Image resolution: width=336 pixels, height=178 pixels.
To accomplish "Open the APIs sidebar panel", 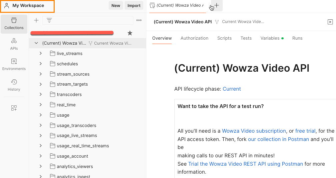I will 14,44.
